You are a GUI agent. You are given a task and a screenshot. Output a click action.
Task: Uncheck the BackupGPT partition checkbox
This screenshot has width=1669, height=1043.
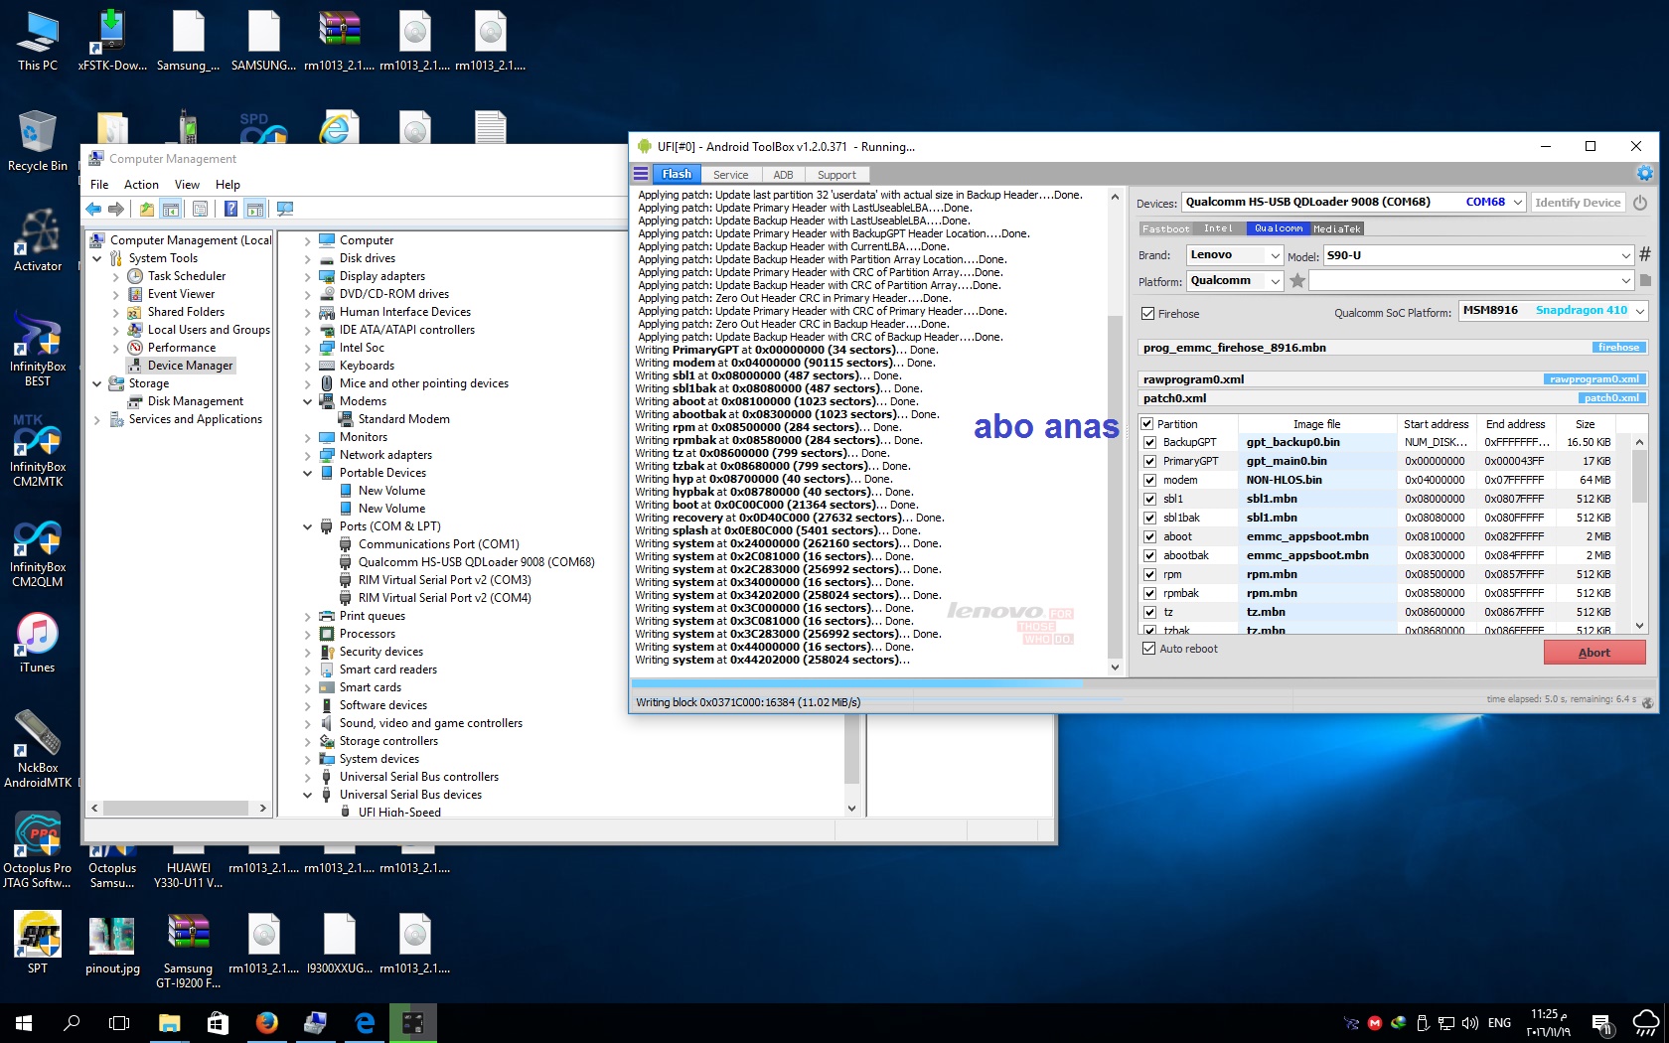coord(1149,443)
